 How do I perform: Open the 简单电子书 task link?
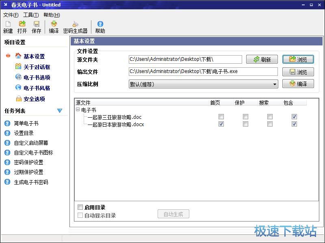coord(26,123)
